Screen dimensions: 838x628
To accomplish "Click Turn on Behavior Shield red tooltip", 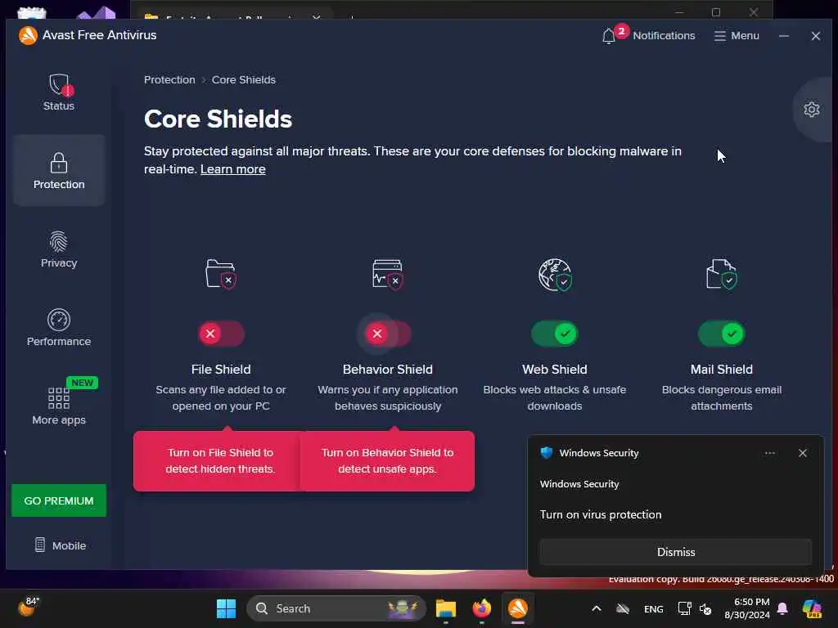I will [387, 460].
